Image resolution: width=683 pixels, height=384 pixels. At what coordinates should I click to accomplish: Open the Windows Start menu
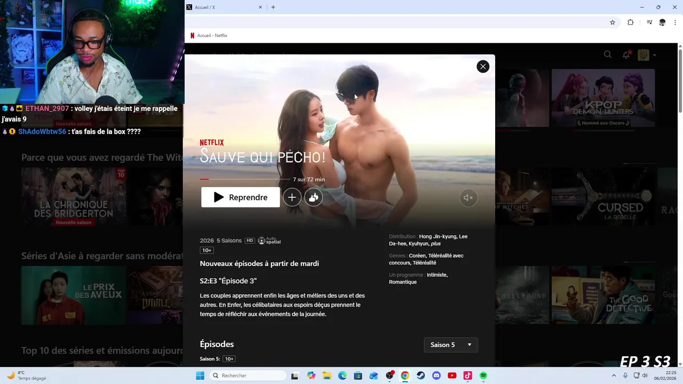pyautogui.click(x=200, y=375)
